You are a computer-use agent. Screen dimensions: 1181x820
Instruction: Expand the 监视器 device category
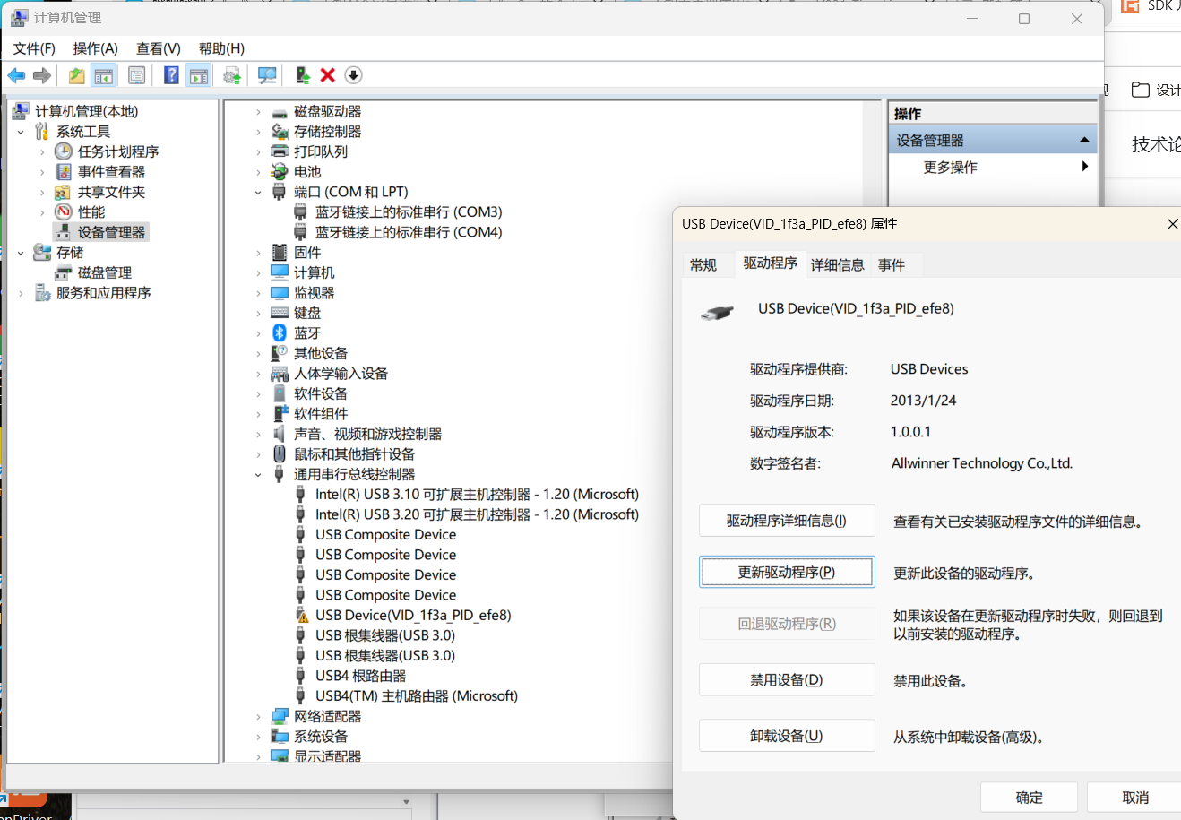click(x=258, y=293)
